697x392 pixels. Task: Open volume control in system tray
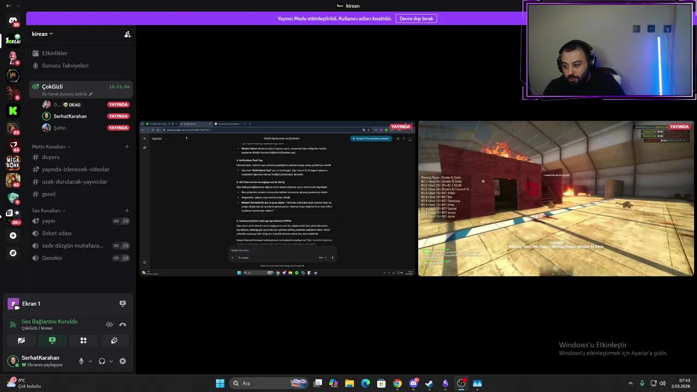[663, 383]
